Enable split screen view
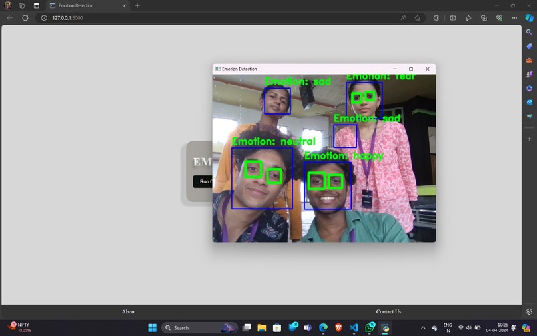537x336 pixels. pos(453,18)
